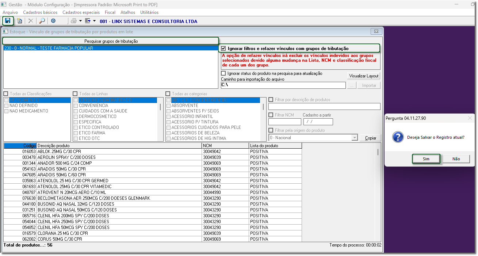
Task: Uncheck Ignorar filtros e refazer vínculos checkbox
Action: 223,48
